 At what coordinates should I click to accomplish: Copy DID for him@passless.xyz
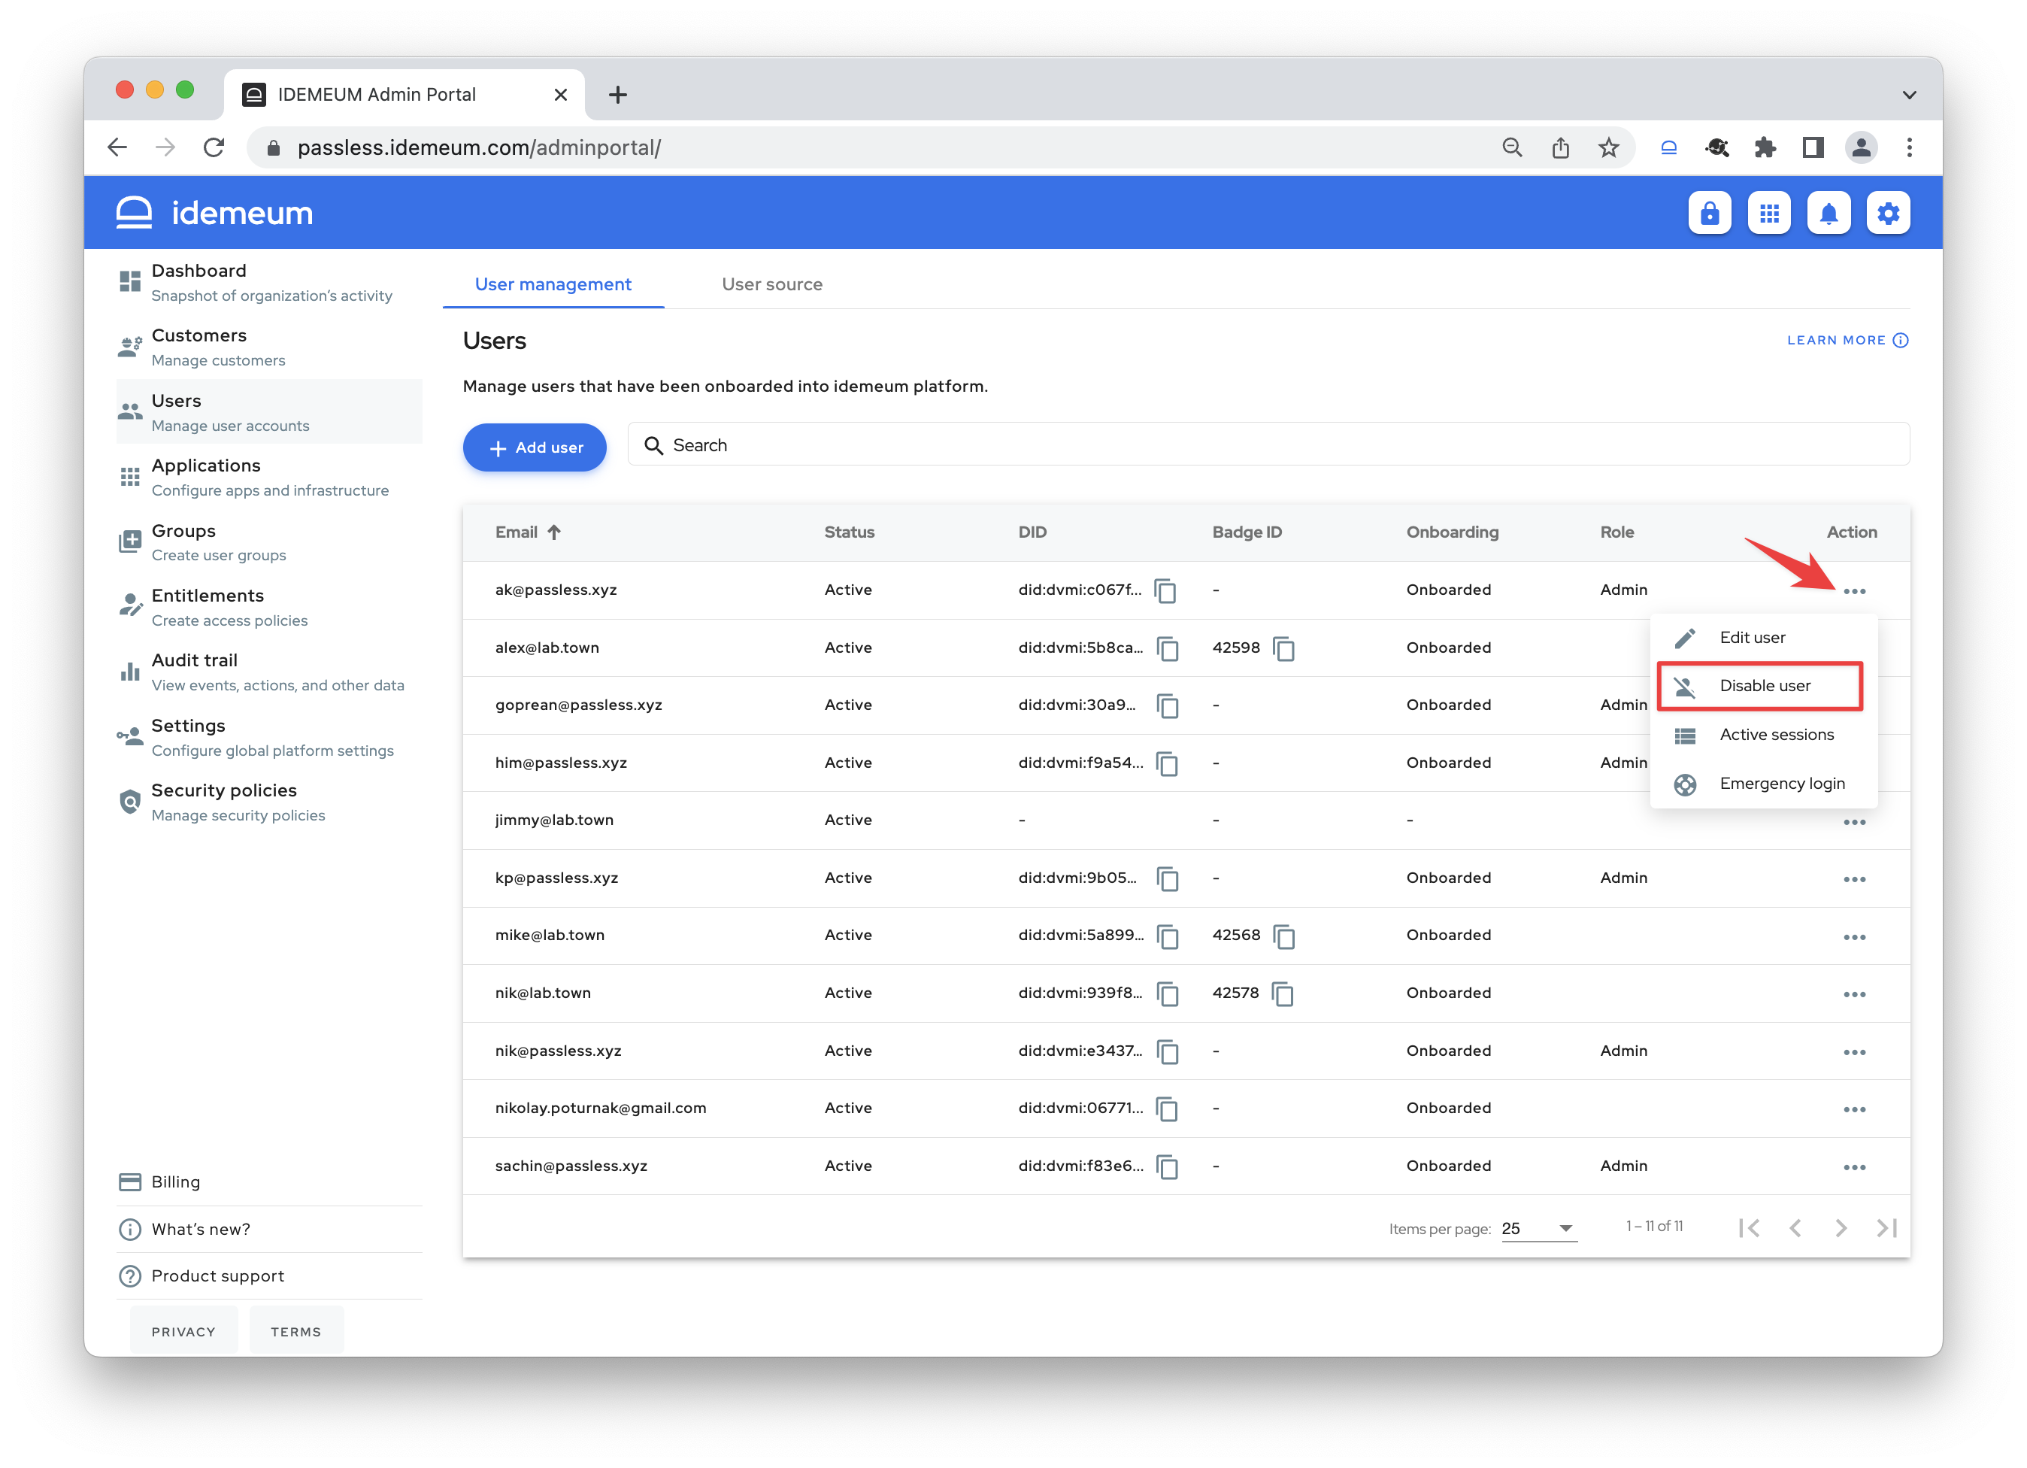tap(1167, 763)
